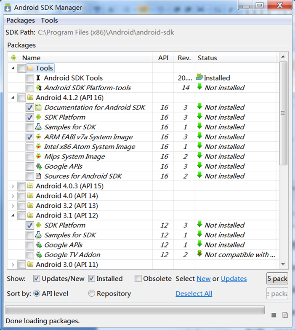Click the vertical scrollbar thumb
Screen dimensions: 295x330
click(283, 113)
